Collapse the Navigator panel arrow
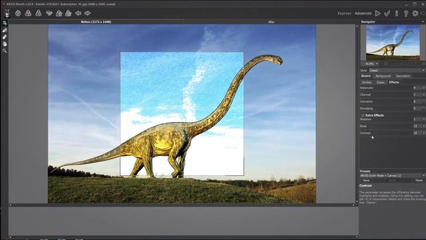 pos(423,22)
